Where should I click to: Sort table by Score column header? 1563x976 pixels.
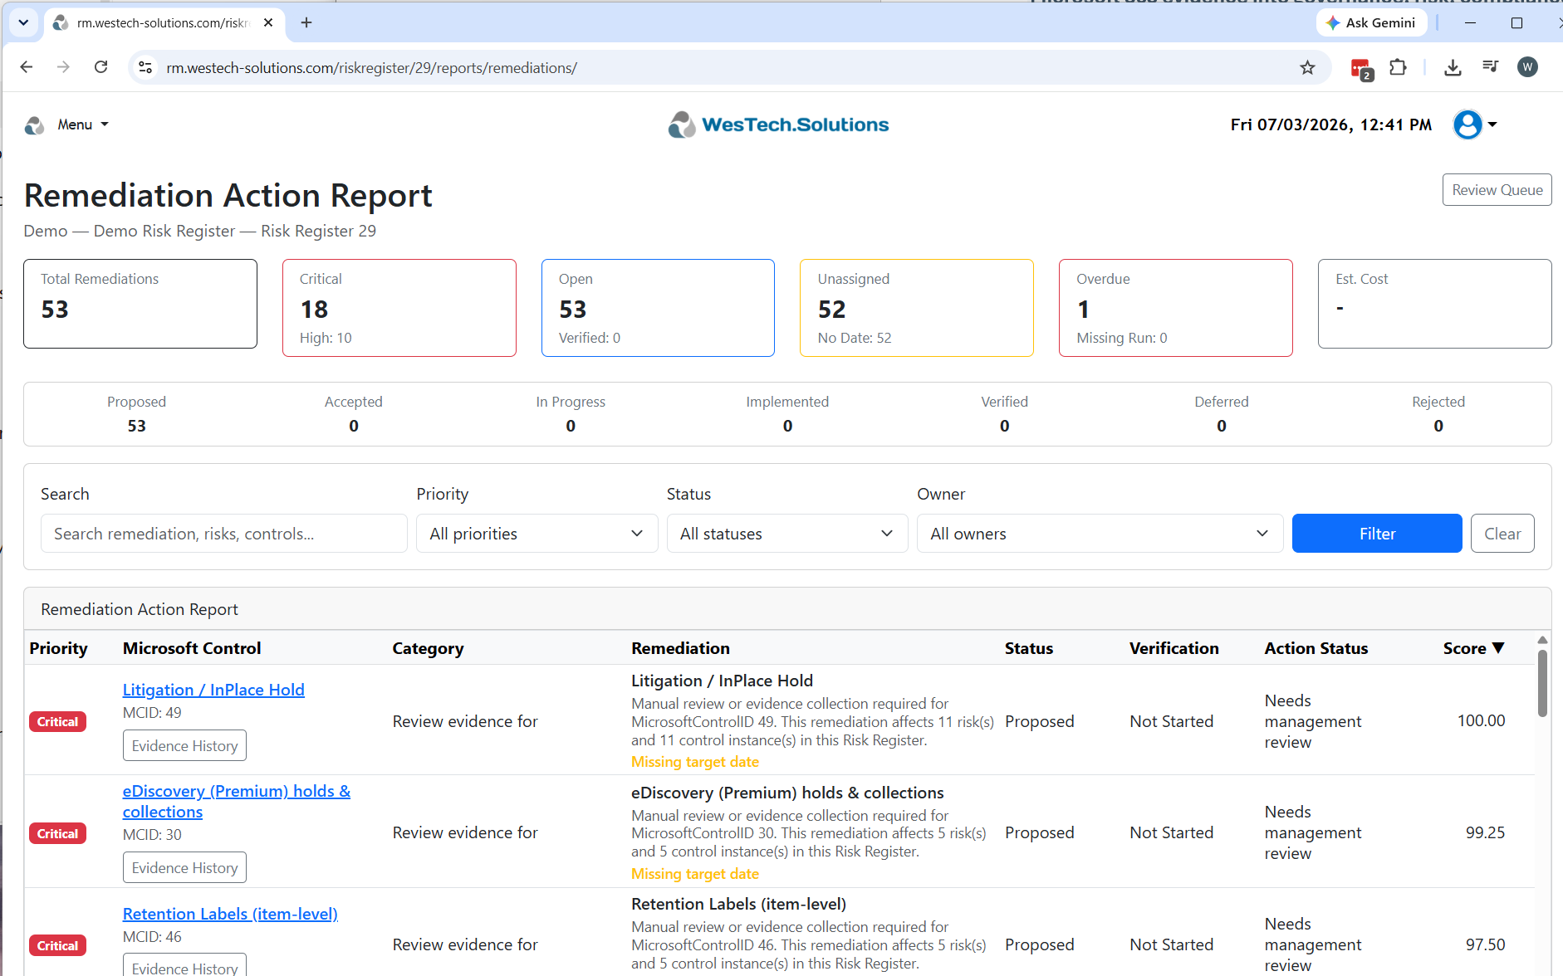click(1473, 648)
